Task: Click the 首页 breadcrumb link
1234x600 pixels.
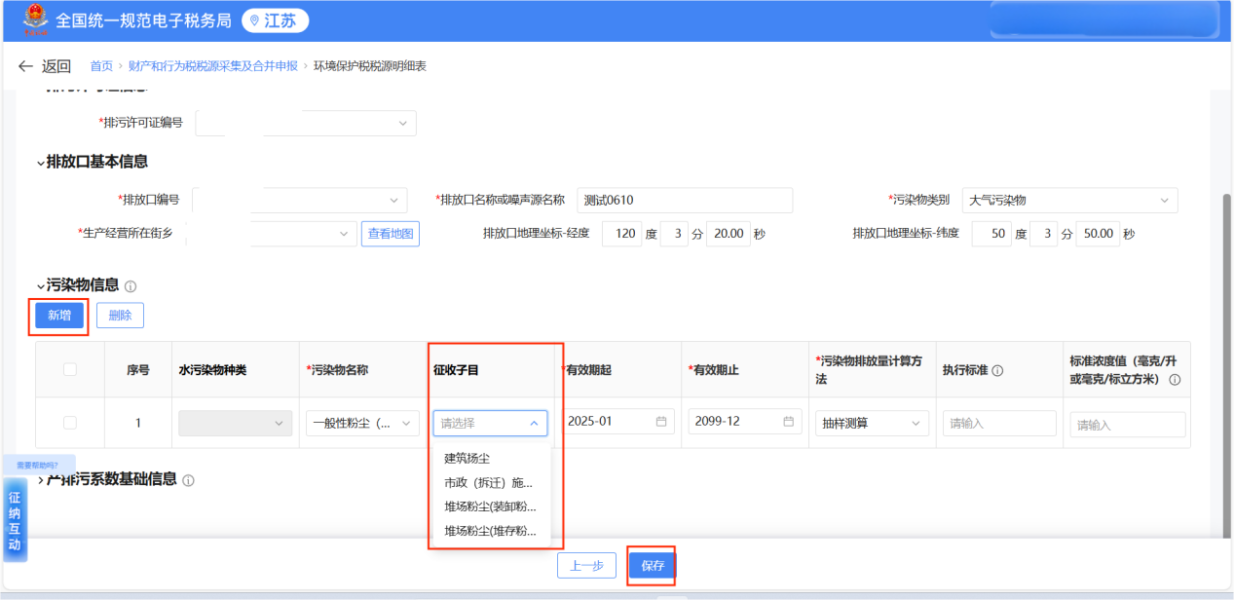Action: pos(101,66)
